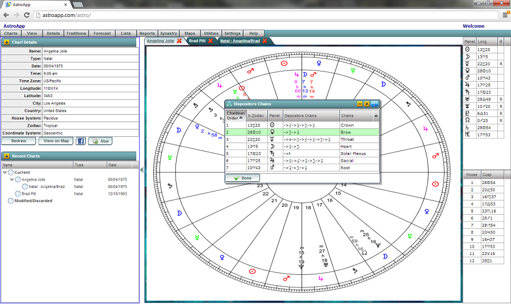The image size is (511, 305).
Task: Collapse the Recent Charts panel
Action: [6, 156]
